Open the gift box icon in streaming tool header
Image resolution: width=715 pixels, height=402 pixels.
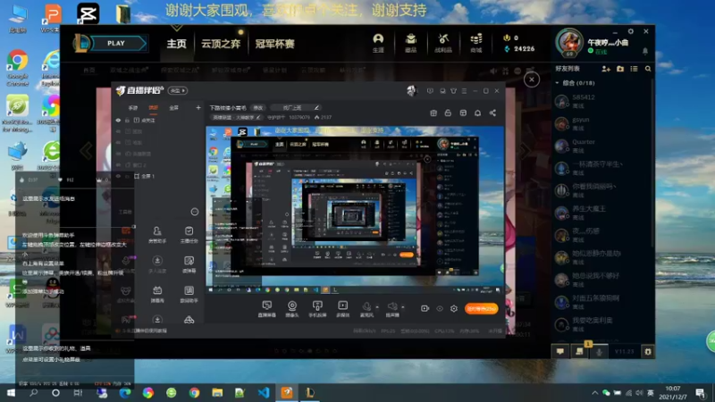pyautogui.click(x=433, y=113)
